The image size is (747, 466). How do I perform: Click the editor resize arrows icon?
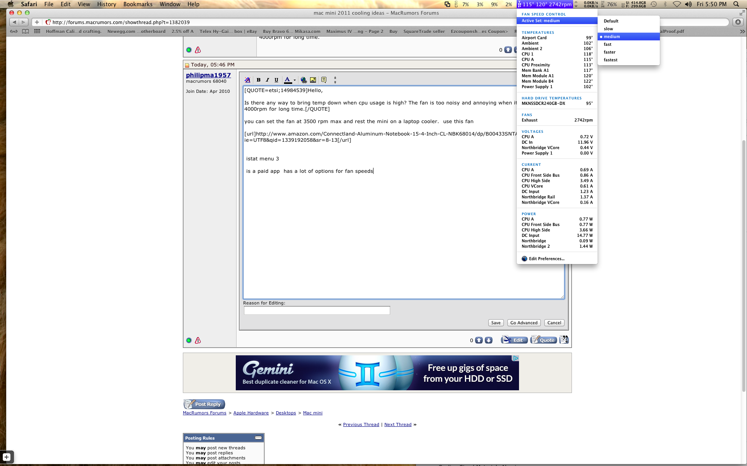coord(335,80)
